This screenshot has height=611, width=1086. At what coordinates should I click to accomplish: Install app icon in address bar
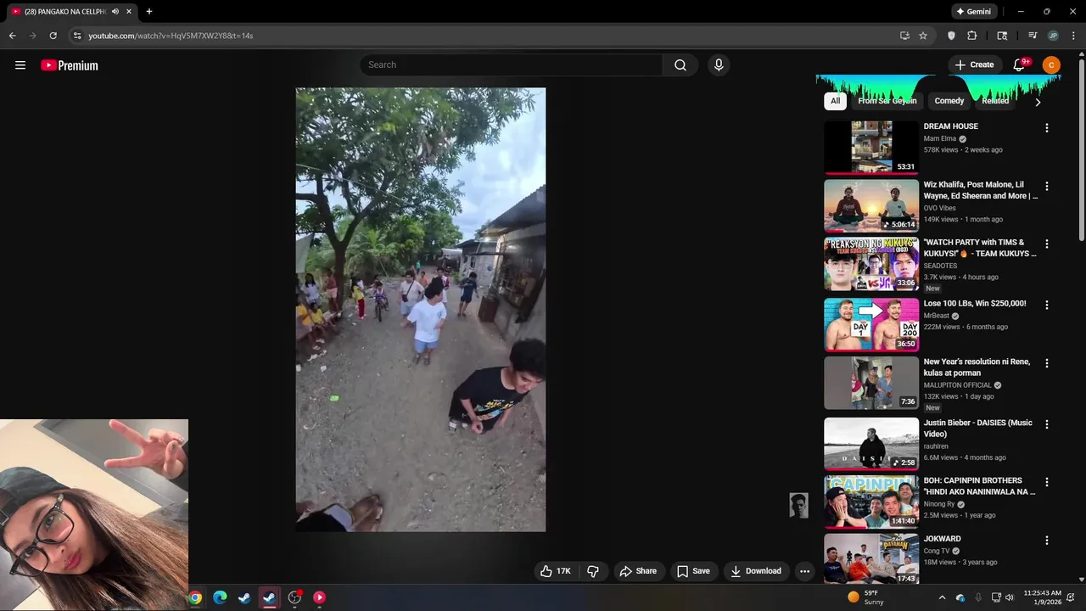[x=904, y=36]
